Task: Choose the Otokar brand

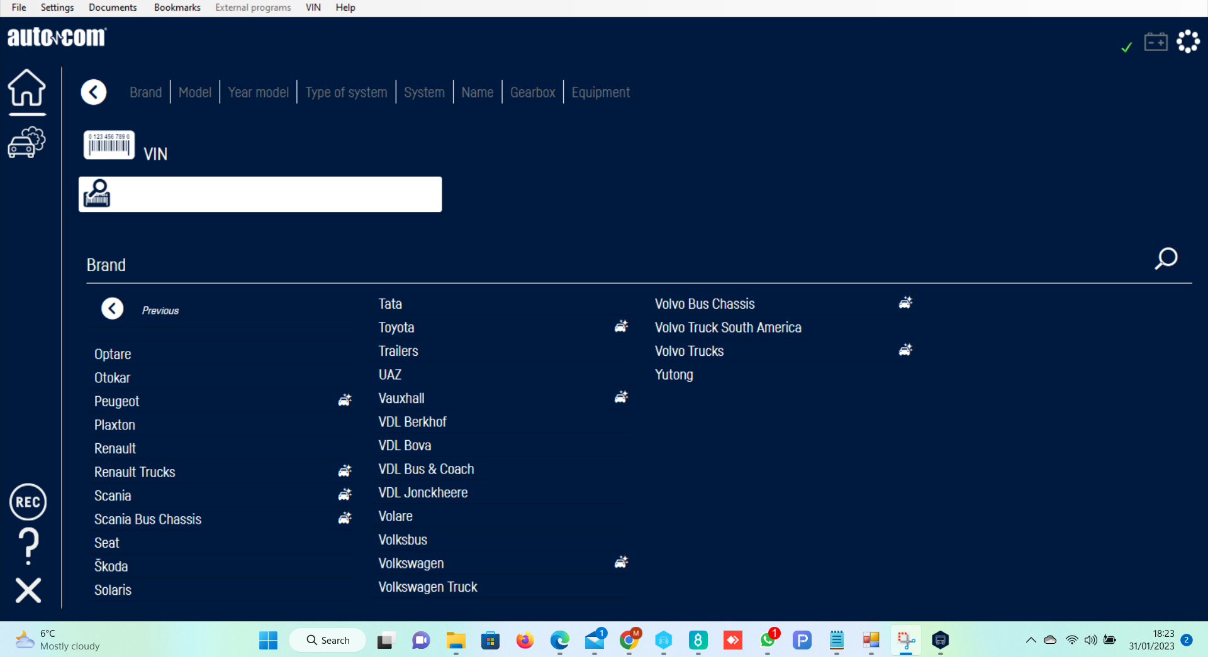Action: [112, 378]
